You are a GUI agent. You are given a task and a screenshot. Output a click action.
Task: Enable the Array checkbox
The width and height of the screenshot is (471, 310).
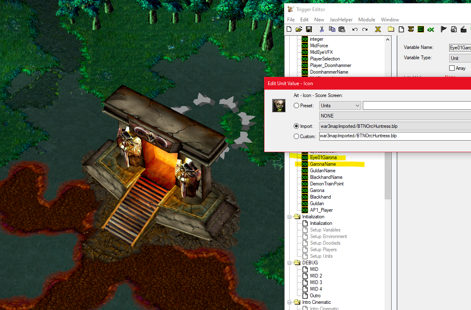(x=452, y=68)
